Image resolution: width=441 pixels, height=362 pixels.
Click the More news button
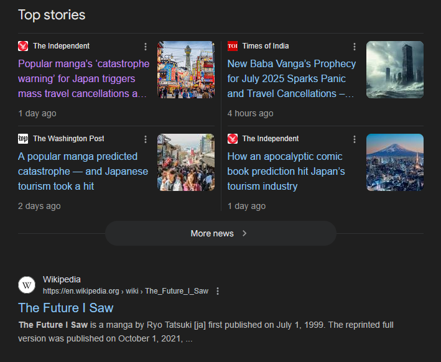(x=221, y=233)
